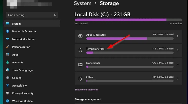Click the Bluetooth & devices icon
Viewport: 188px width, 104px height.
(8, 31)
